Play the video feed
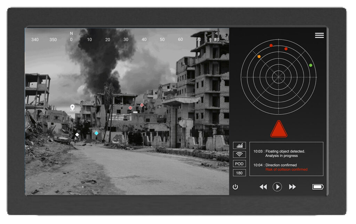 (277, 187)
